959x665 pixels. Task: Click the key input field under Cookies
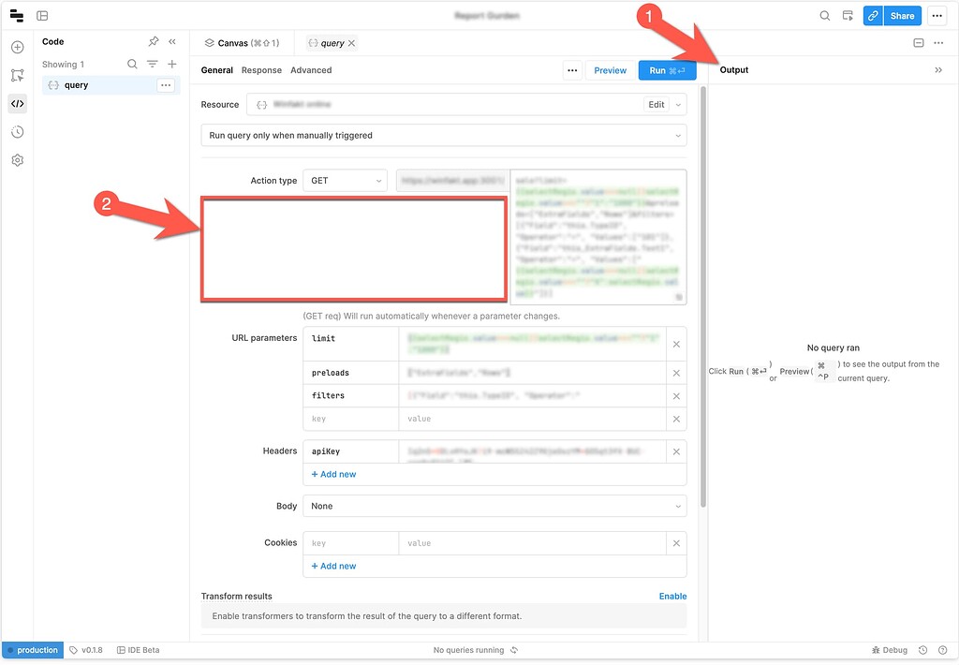point(350,542)
